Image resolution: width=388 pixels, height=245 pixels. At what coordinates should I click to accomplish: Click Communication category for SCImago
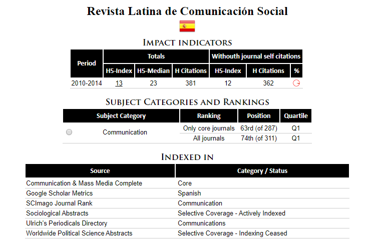pos(200,203)
